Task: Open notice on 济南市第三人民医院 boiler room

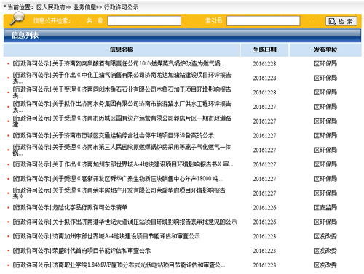Action: pyautogui.click(x=122, y=150)
